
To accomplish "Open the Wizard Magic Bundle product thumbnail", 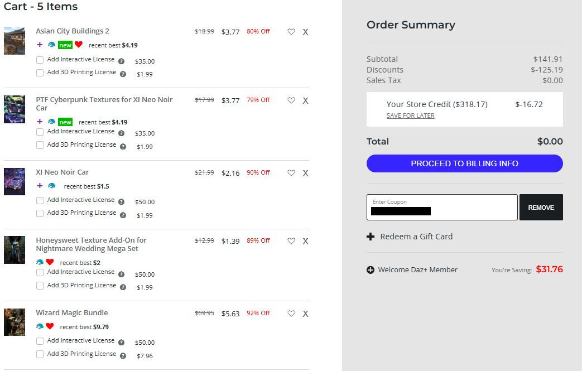I will [15, 322].
